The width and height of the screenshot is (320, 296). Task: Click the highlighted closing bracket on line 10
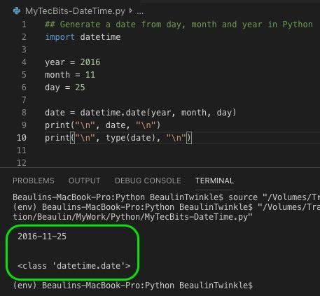pyautogui.click(x=189, y=138)
